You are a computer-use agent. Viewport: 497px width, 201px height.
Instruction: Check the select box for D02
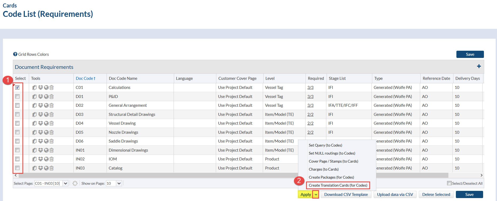pyautogui.click(x=17, y=105)
